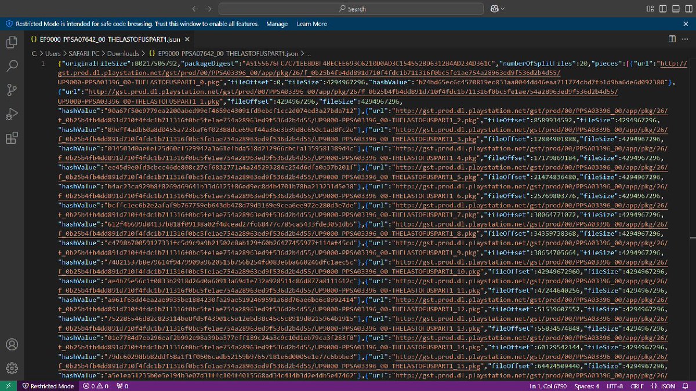Open the Copilot chat icon
The width and height of the screenshot is (696, 391).
tap(495, 9)
